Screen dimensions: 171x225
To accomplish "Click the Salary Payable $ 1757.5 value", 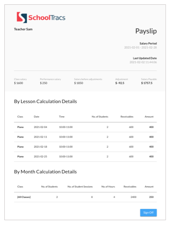I will coord(147,83).
